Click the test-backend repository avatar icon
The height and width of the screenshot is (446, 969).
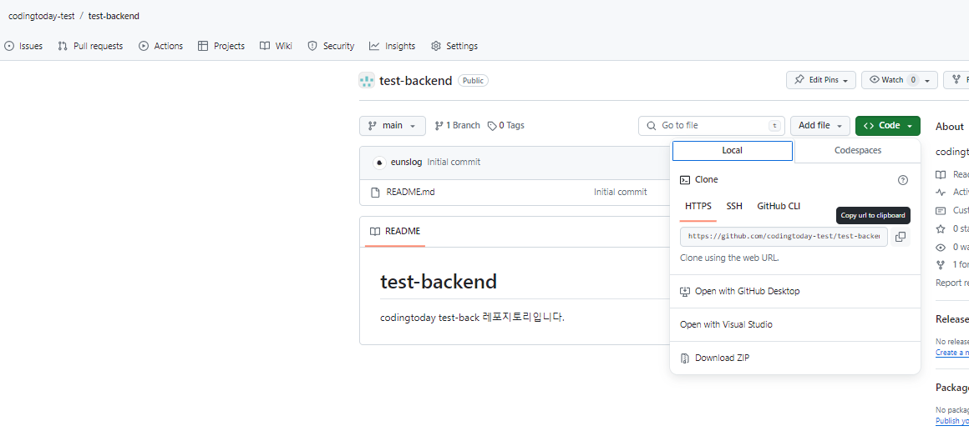coord(367,81)
